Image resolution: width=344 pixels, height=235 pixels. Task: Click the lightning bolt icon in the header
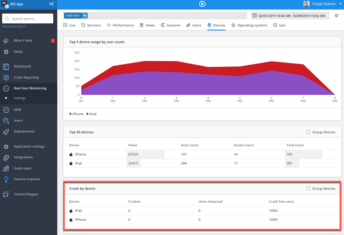pyautogui.click(x=202, y=4)
